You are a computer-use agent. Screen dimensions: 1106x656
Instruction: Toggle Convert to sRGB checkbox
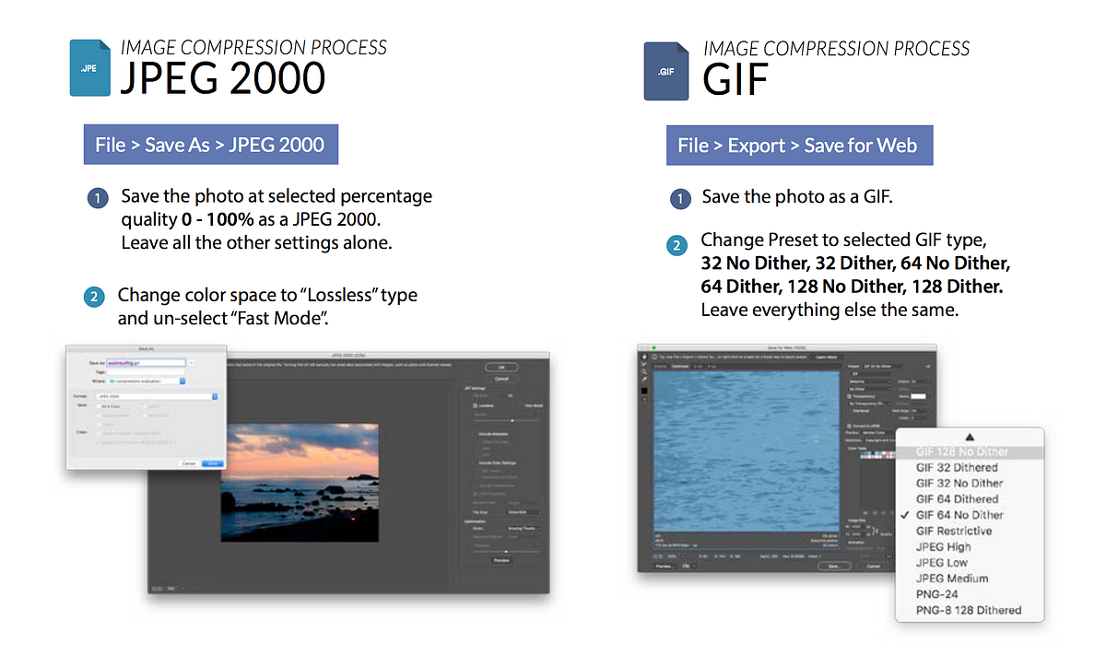click(849, 426)
